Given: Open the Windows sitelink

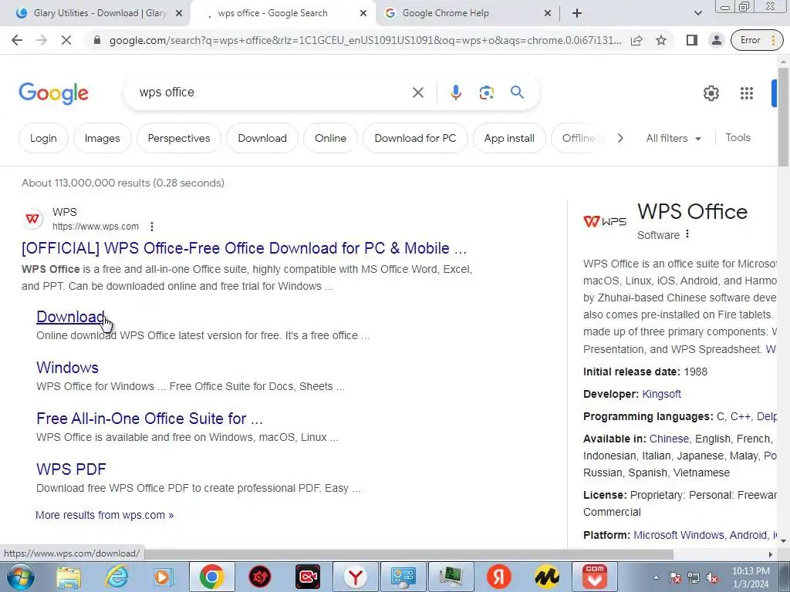Looking at the screenshot, I should coord(68,368).
